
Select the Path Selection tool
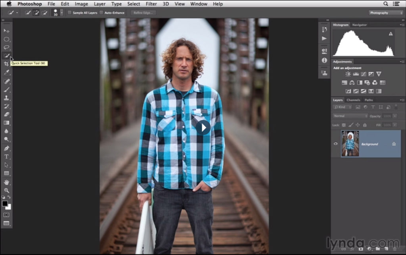tap(6, 165)
